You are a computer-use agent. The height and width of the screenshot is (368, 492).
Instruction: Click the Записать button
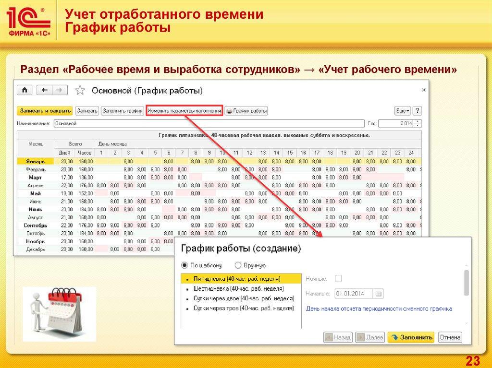(87, 111)
